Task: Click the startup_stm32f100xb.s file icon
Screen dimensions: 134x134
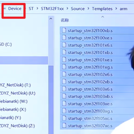Action: pos(64,30)
